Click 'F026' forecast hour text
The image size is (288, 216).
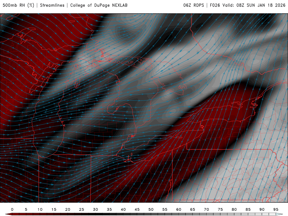215,5
